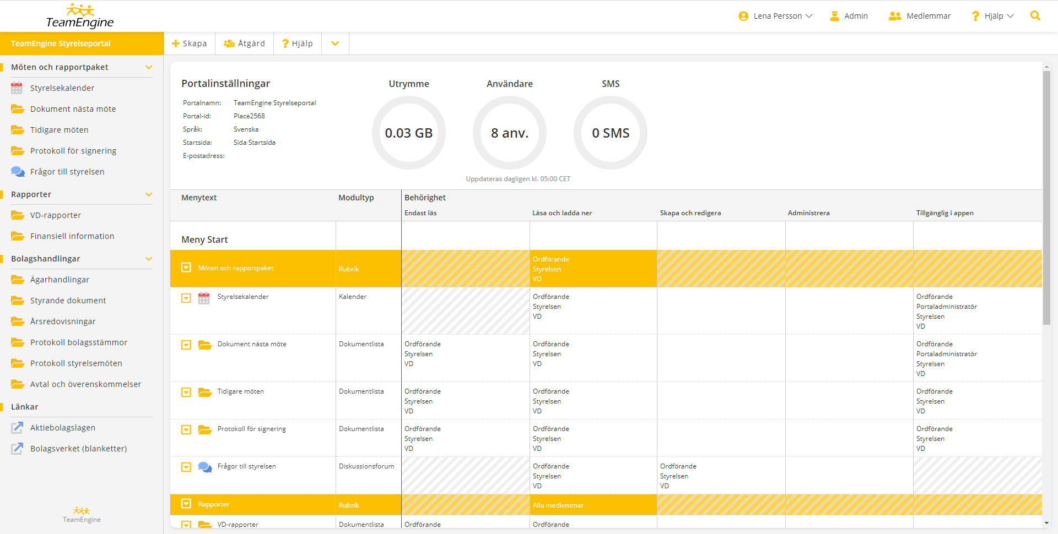Open row dropdown for Rapporter rubrik row

186,504
